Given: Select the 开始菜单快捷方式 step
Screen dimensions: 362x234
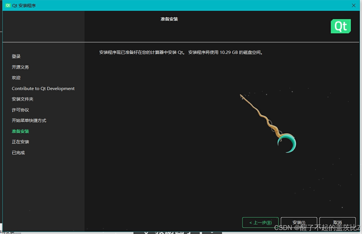Looking at the screenshot, I should click(x=29, y=121).
